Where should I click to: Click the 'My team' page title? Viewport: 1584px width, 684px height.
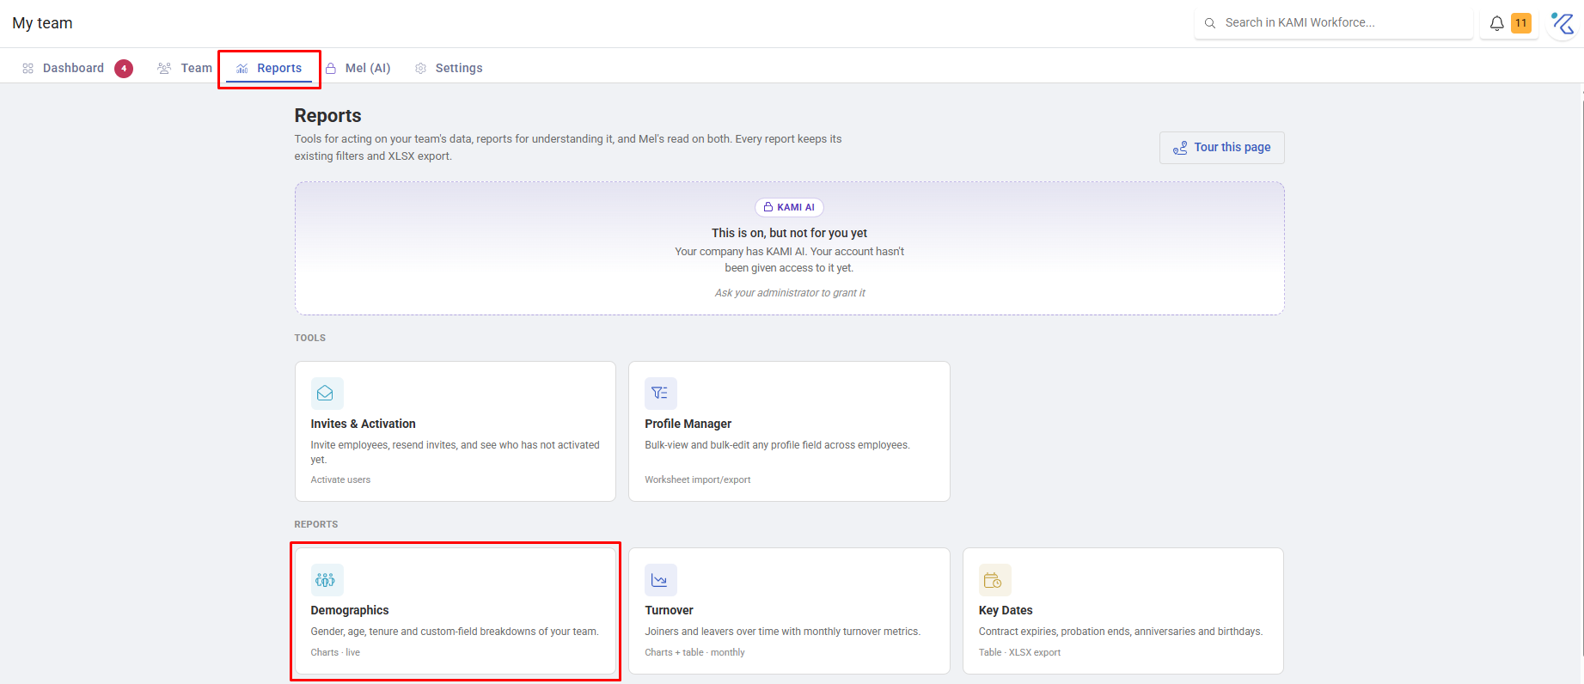pyautogui.click(x=42, y=23)
